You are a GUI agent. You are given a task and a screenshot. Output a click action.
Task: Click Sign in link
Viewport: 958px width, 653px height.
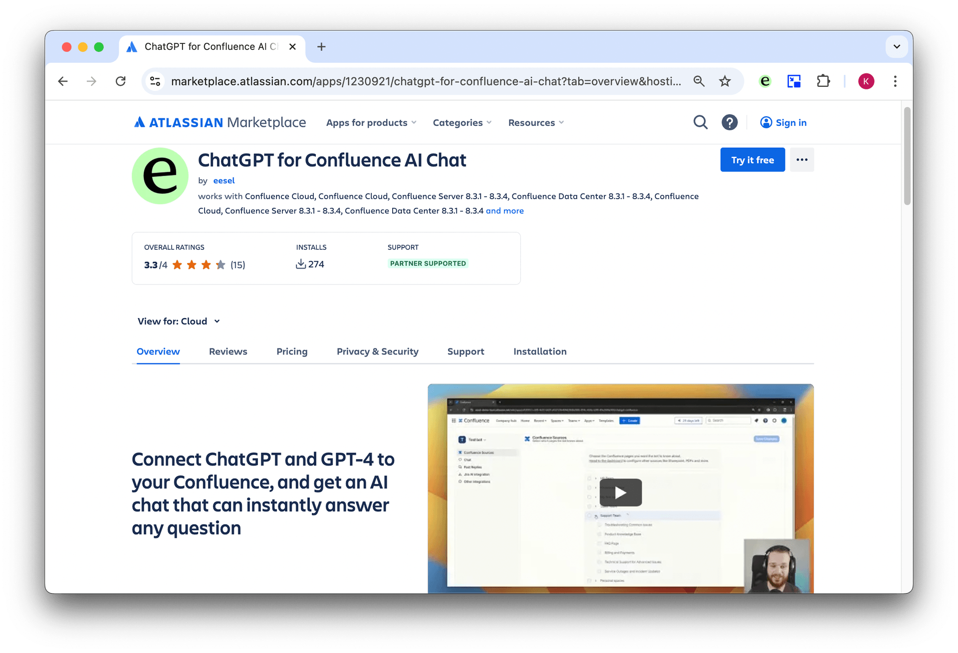coord(783,123)
